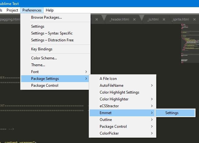
Task: Close the tab left of _header.html
Action: point(97,19)
